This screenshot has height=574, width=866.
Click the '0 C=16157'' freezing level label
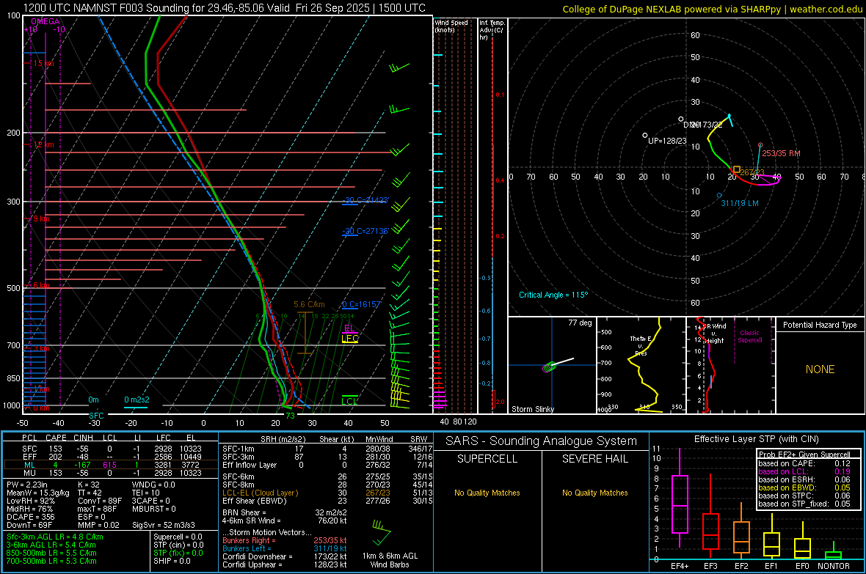(362, 305)
